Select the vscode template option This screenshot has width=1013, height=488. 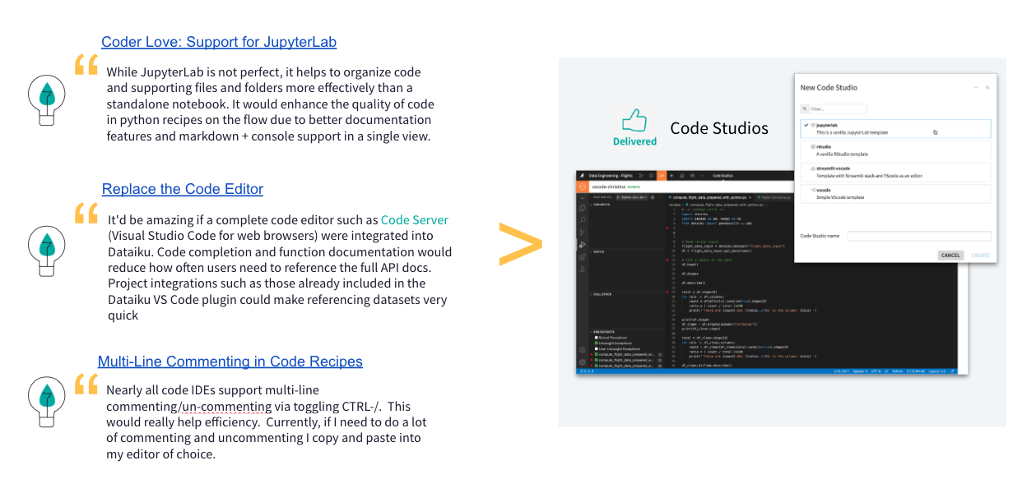point(895,193)
